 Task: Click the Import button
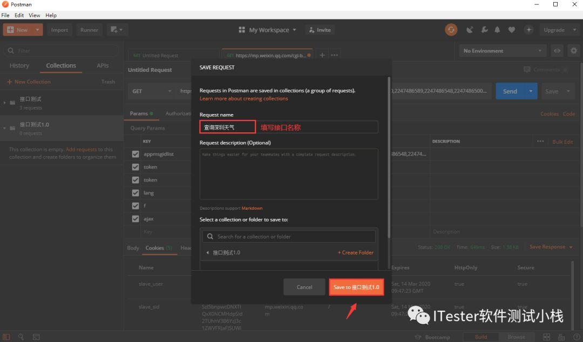pos(59,30)
